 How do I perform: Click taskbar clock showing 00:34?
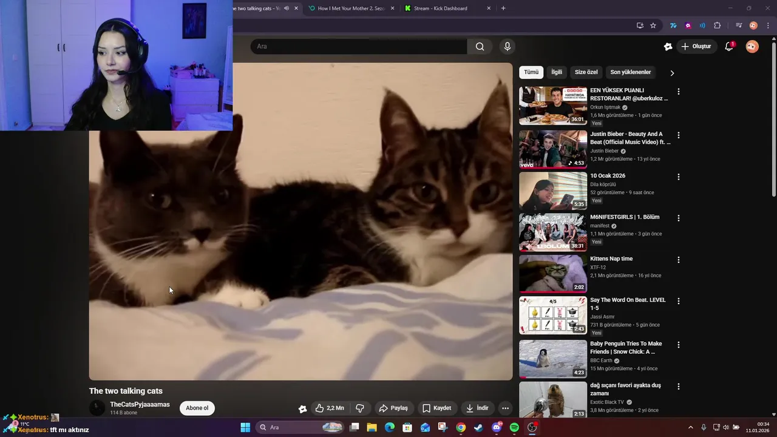758,427
